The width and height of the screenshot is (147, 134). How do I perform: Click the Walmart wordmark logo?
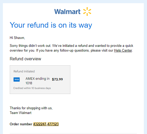pyautogui.click(x=67, y=12)
